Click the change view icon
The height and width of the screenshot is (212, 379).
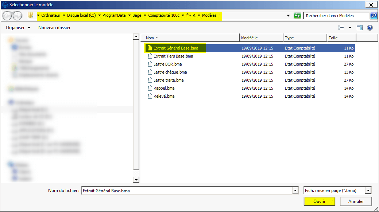(341, 28)
